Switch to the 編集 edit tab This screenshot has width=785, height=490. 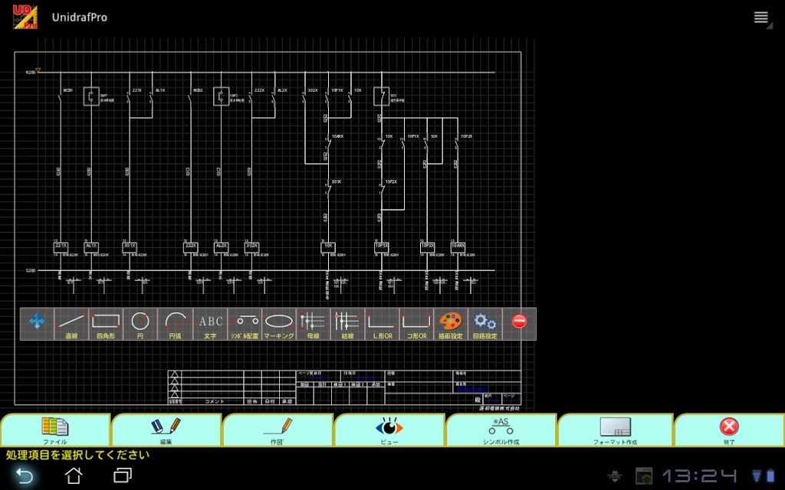point(166,430)
